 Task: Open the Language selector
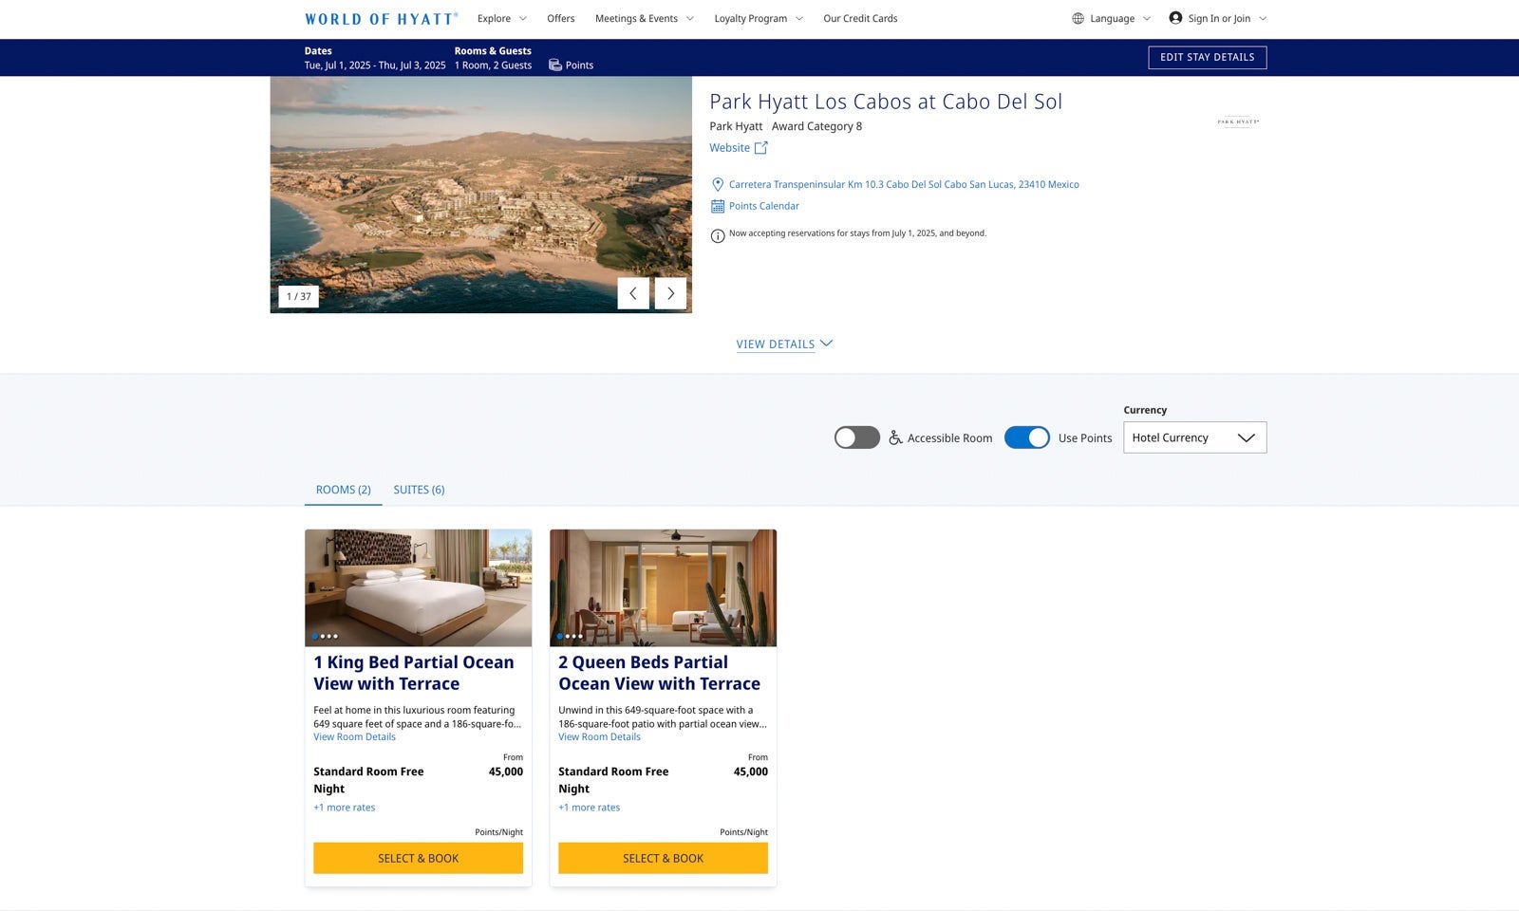[x=1112, y=19]
